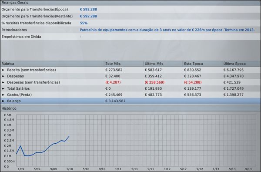Expand the Ganho/(Perda) row arrow
261x172 pixels.
click(x=3, y=95)
